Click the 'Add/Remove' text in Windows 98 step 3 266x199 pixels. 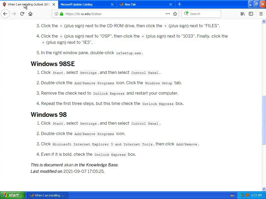(187, 144)
